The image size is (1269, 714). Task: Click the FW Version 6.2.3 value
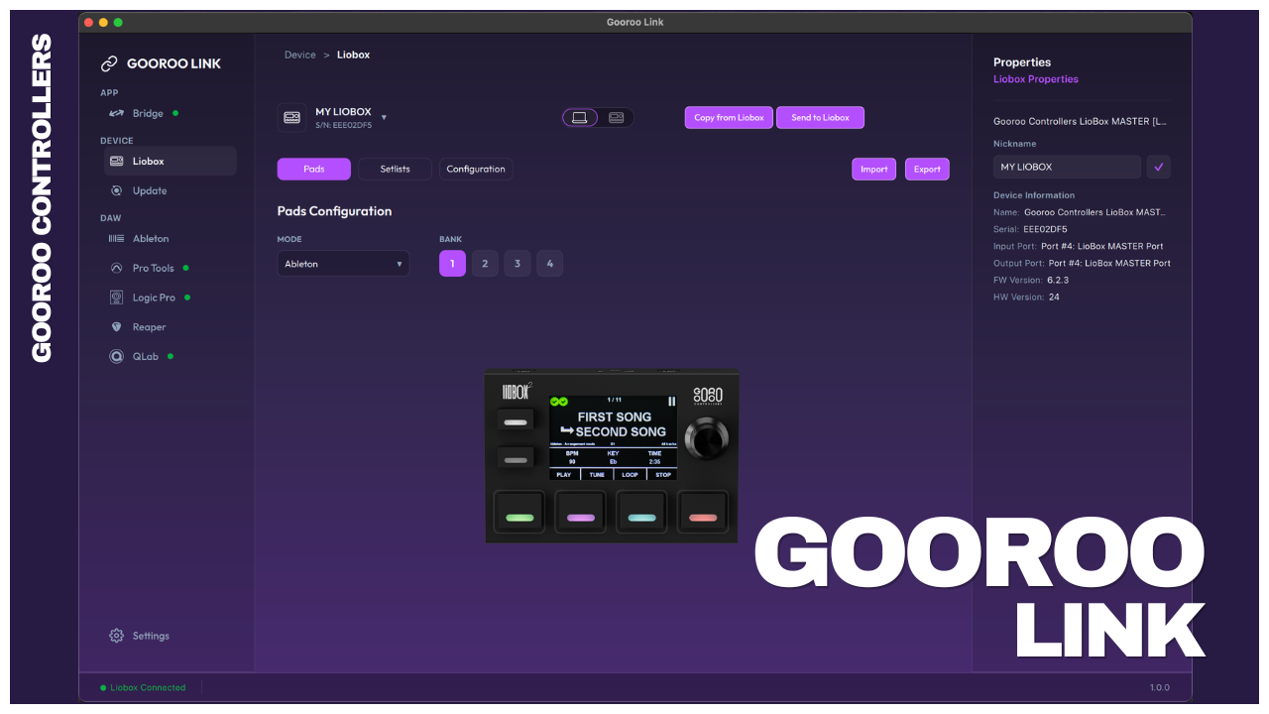click(1058, 281)
